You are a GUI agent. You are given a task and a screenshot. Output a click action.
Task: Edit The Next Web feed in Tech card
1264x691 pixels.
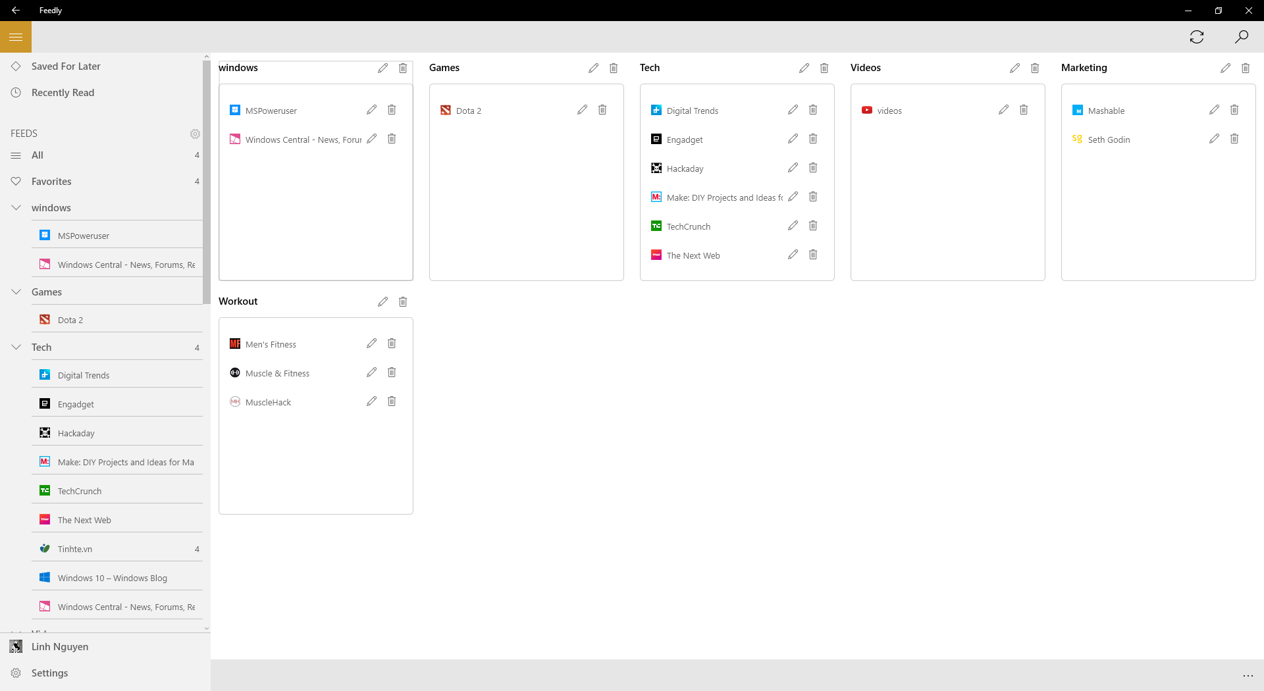793,255
